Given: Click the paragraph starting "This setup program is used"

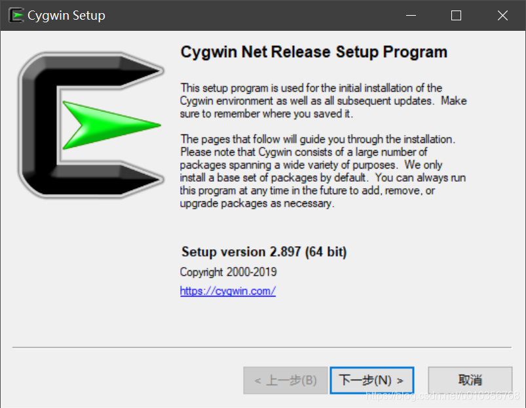Looking at the screenshot, I should [x=324, y=101].
